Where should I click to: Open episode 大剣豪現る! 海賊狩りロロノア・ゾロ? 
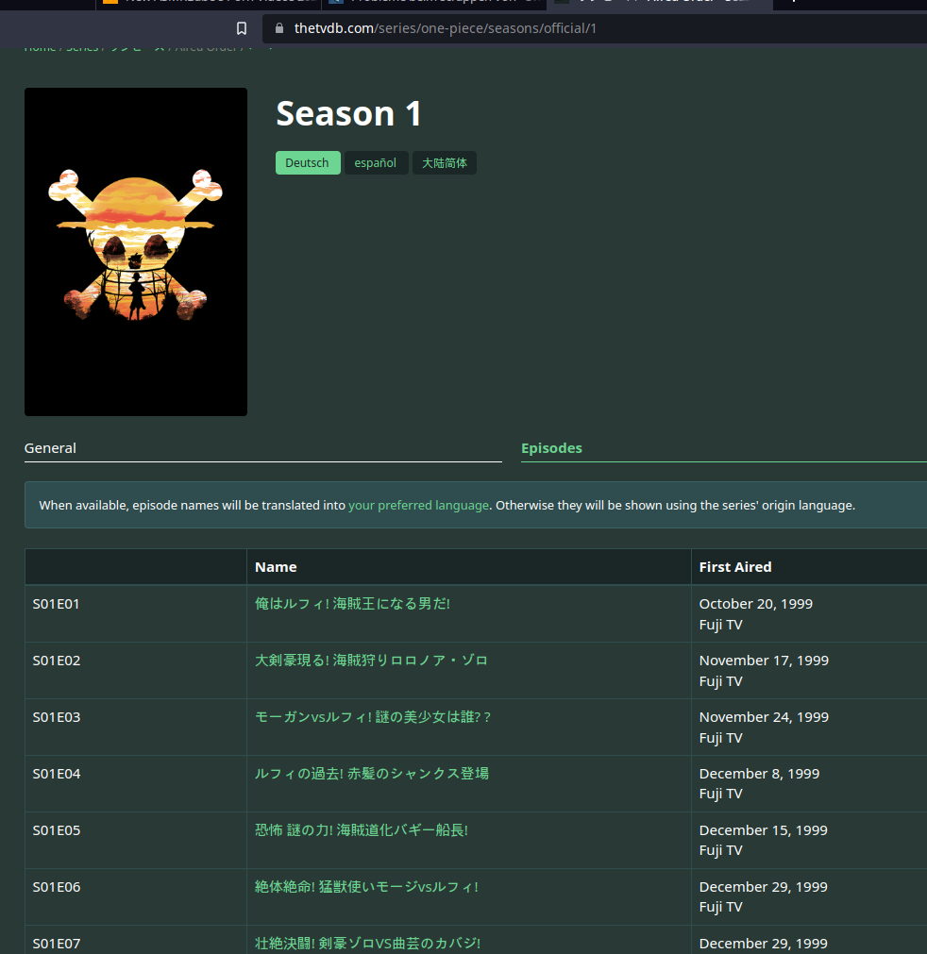(371, 661)
